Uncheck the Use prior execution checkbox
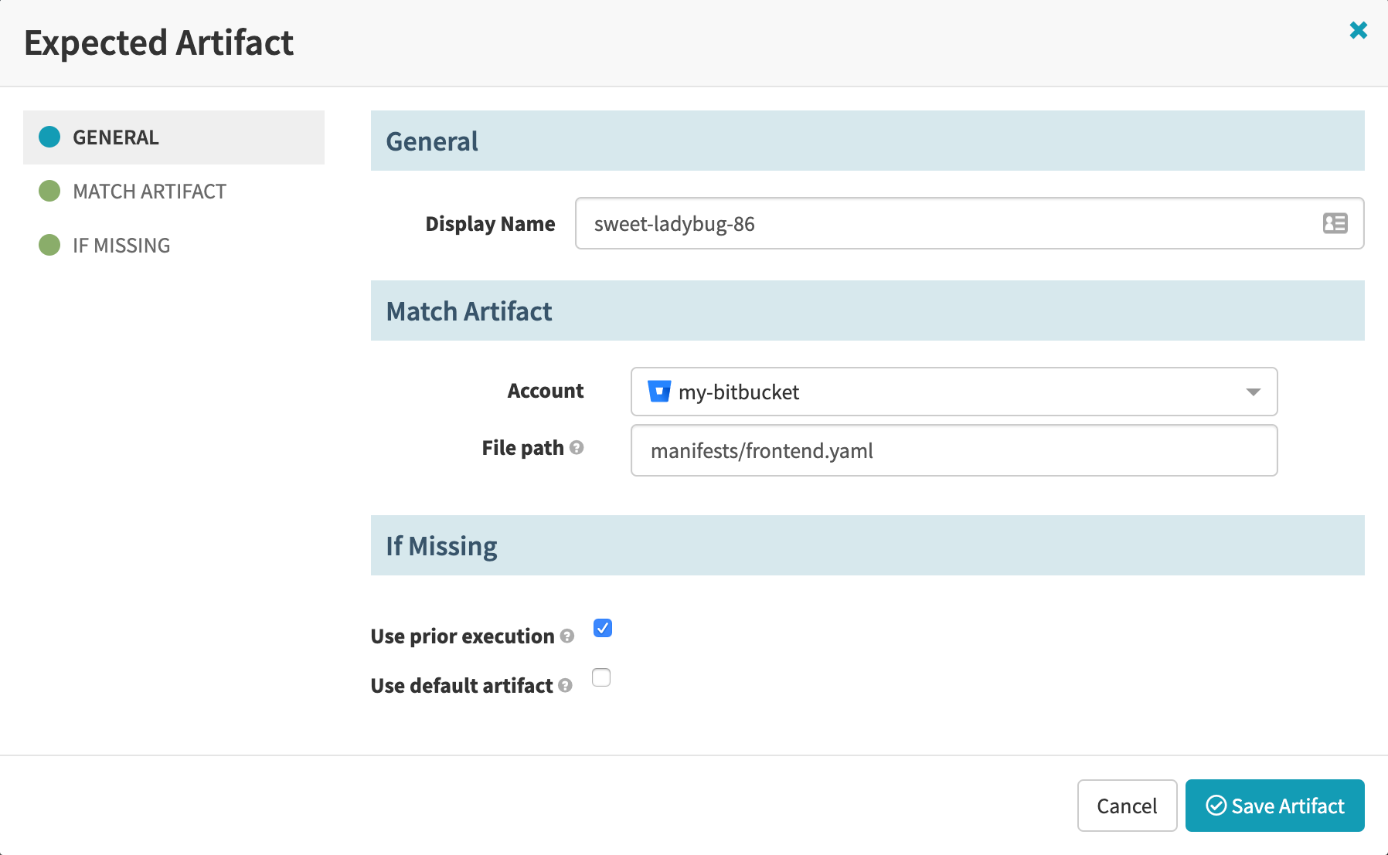1388x855 pixels. [x=602, y=628]
